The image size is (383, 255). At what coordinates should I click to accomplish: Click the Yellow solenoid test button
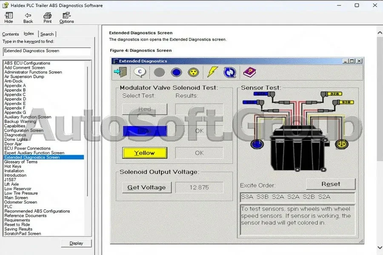(x=145, y=153)
